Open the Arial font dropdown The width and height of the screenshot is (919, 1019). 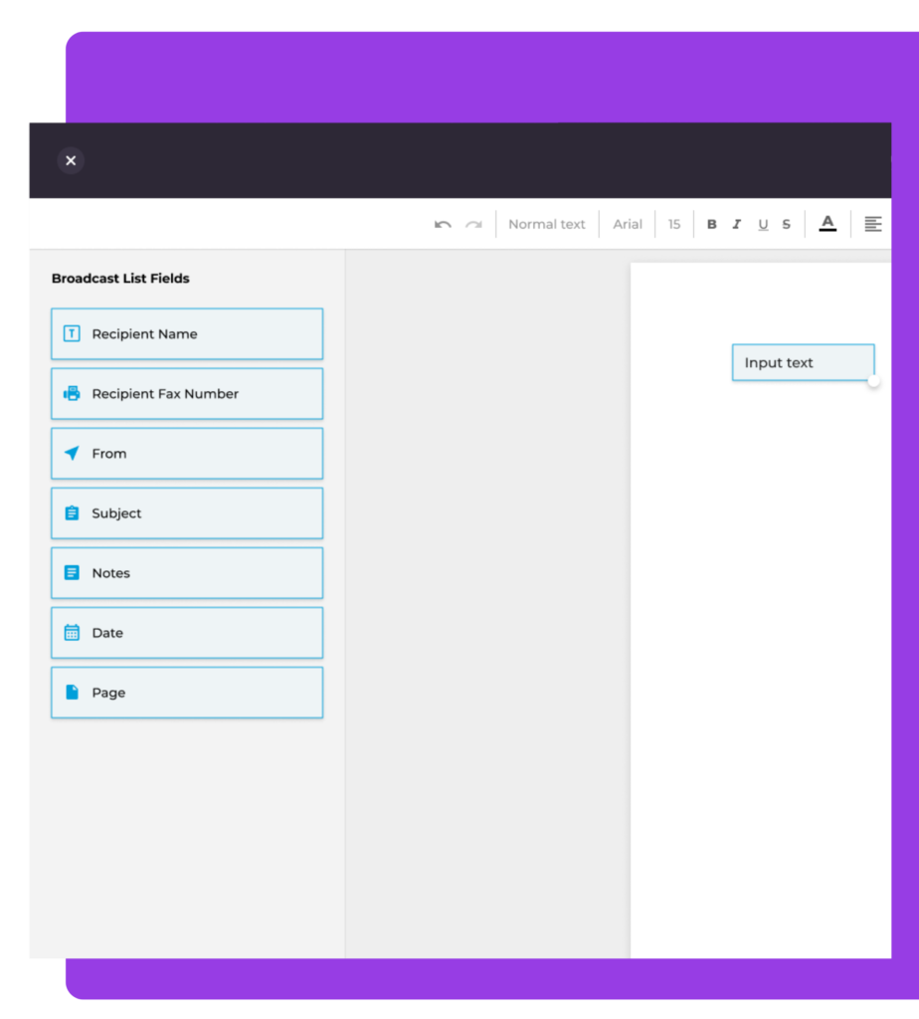pos(627,224)
